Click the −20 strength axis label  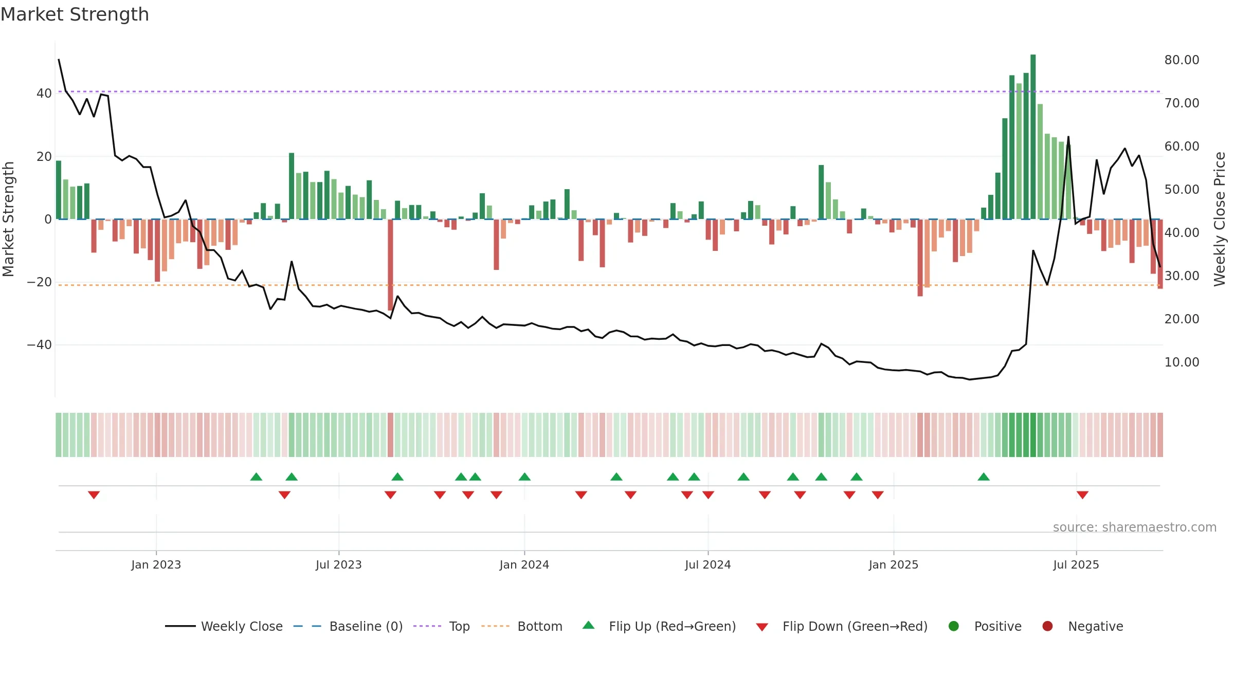pos(40,282)
